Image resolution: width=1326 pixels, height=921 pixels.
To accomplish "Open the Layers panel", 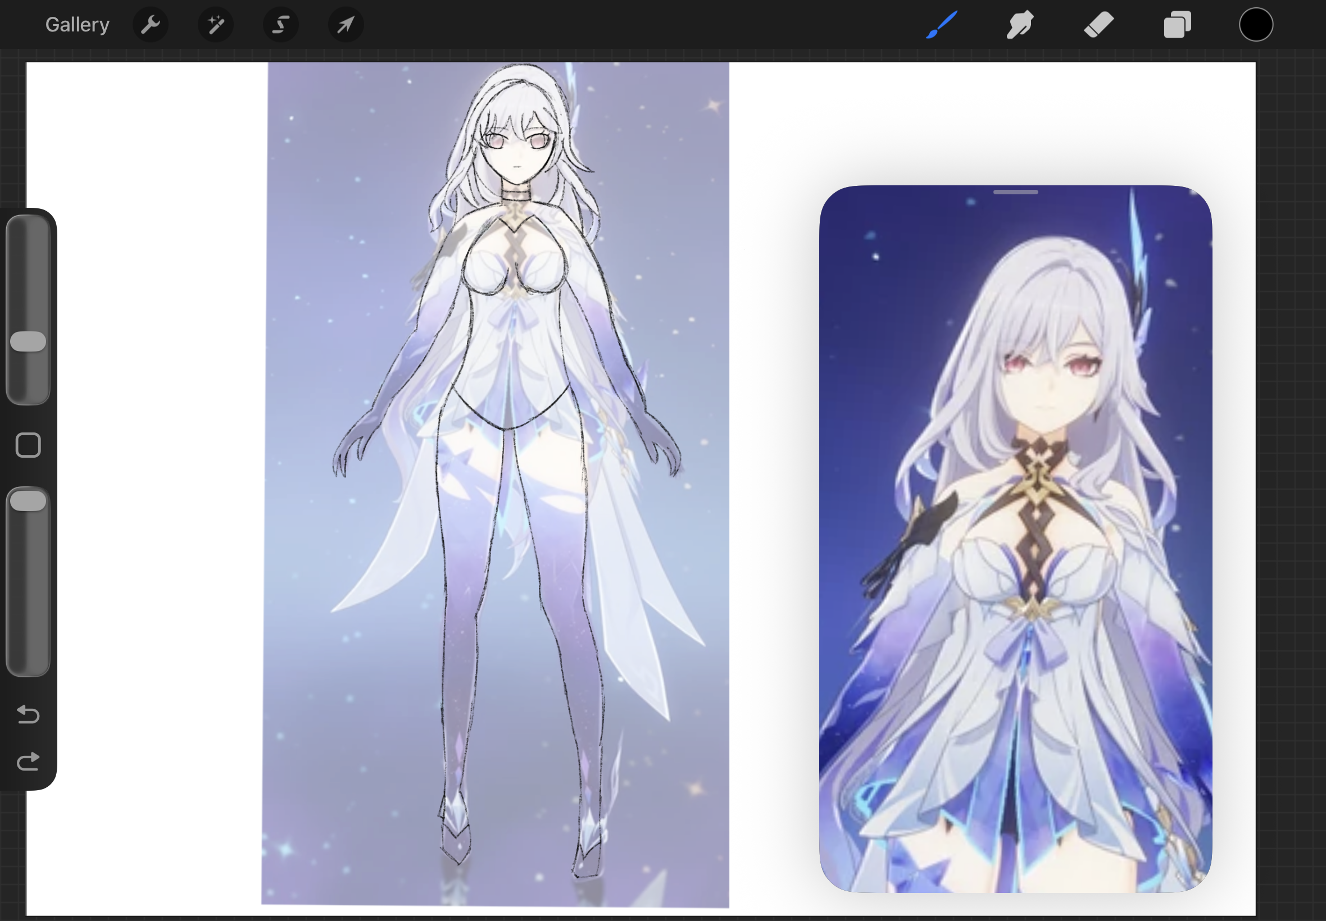I will point(1177,25).
